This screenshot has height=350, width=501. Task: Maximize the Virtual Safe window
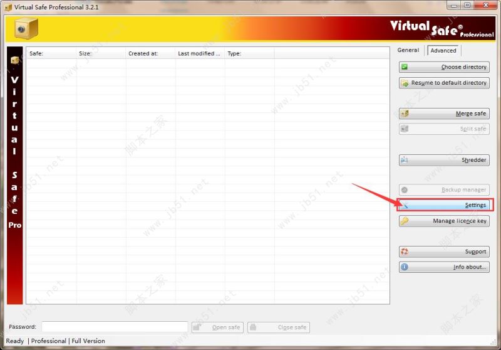tap(467, 6)
